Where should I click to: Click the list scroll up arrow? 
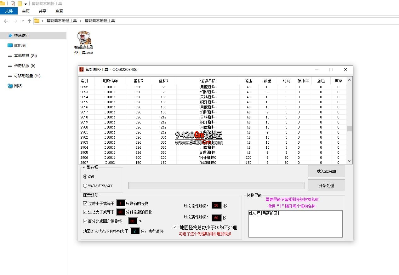[x=349, y=80]
